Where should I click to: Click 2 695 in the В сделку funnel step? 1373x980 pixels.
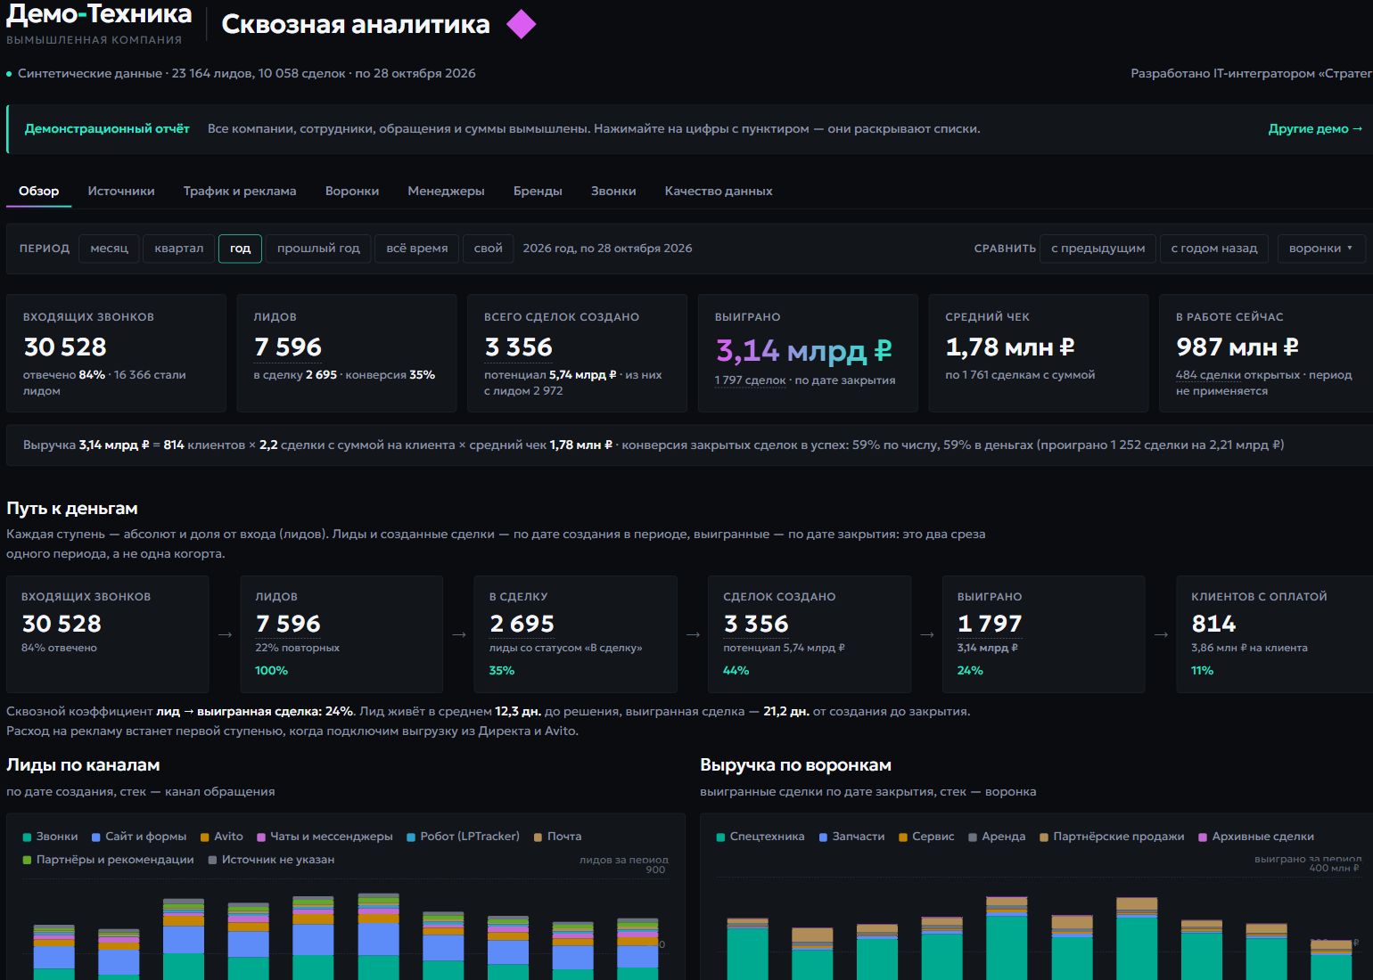click(x=522, y=624)
